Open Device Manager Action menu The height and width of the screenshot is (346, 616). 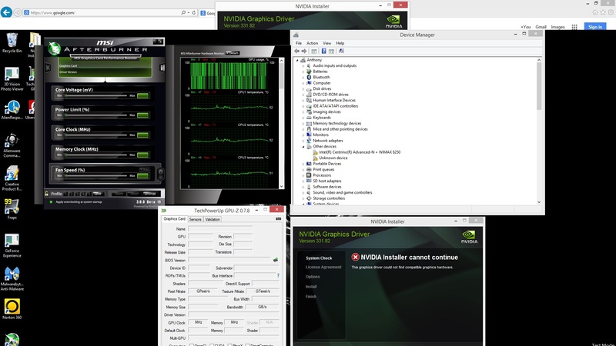point(312,43)
